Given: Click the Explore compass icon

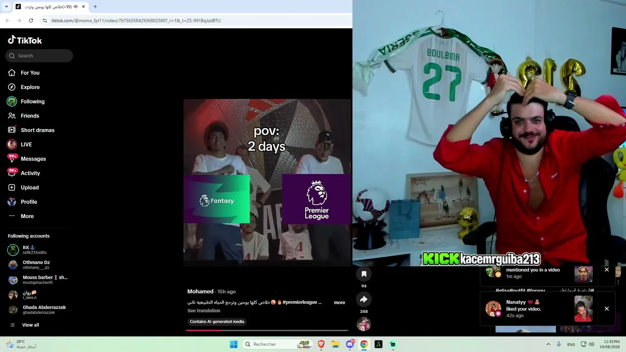Looking at the screenshot, I should click(x=12, y=87).
